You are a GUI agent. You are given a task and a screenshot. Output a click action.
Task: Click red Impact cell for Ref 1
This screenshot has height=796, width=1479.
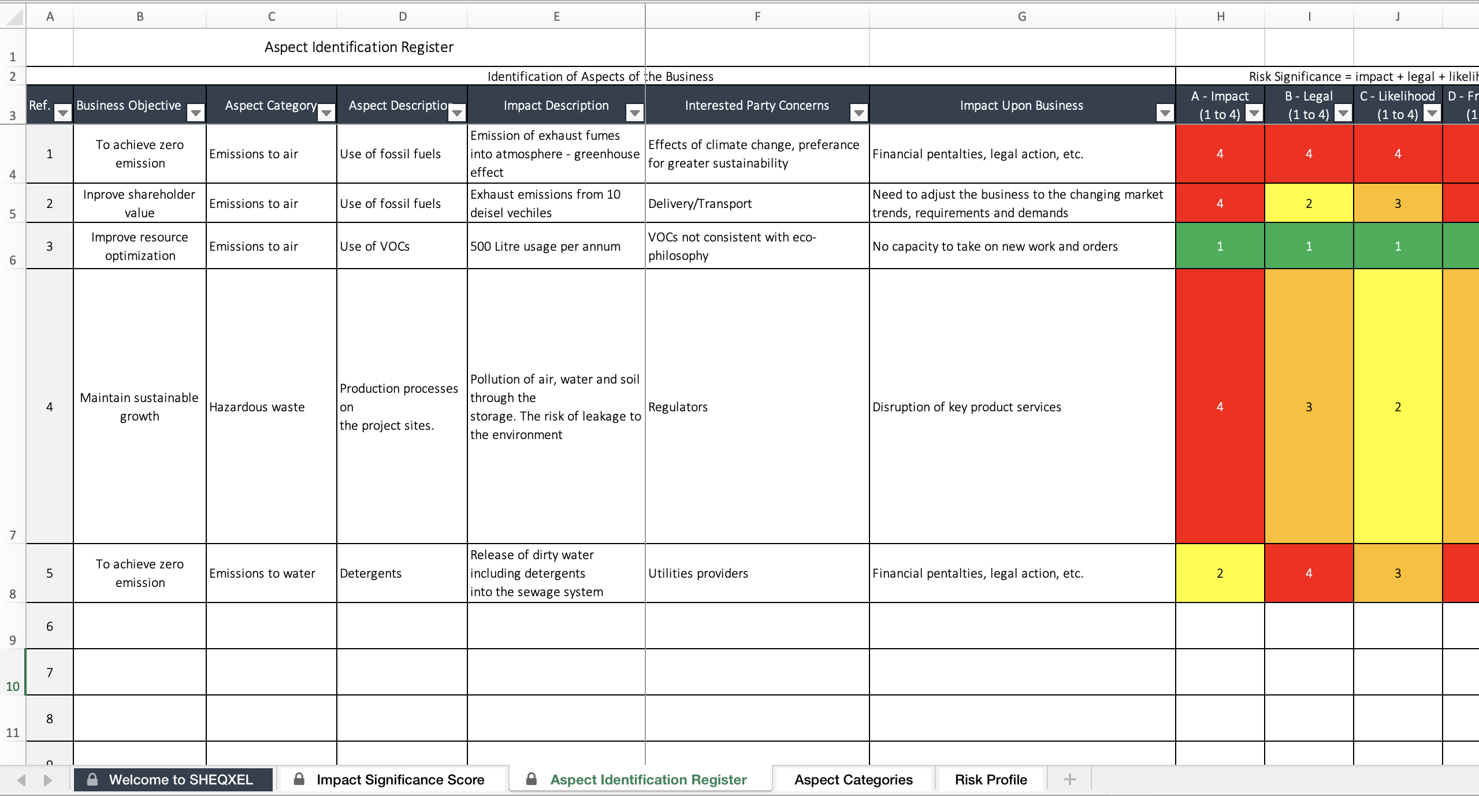click(1220, 154)
